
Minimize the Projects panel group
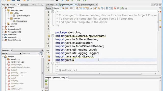click(42, 5)
